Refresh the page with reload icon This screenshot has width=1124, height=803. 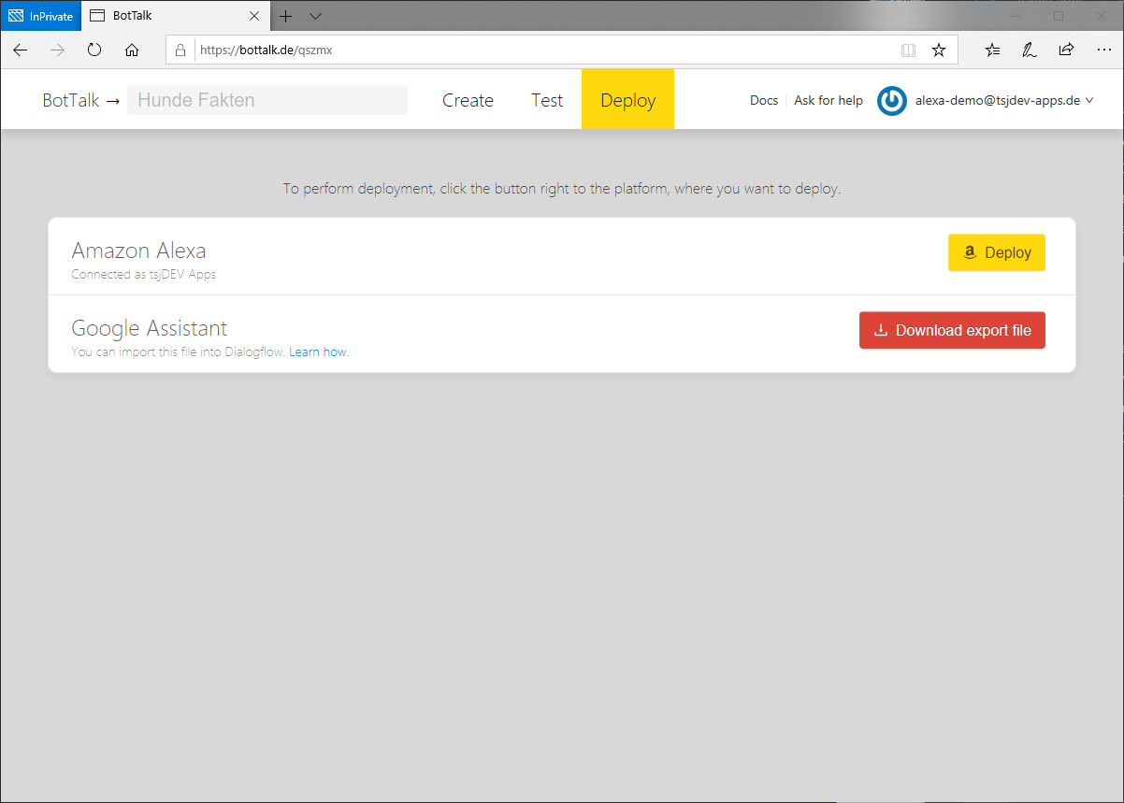[x=94, y=50]
